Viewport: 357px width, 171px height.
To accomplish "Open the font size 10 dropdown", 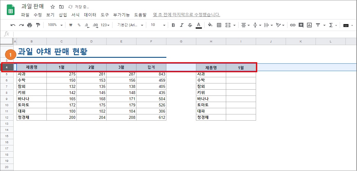I will click(x=158, y=25).
